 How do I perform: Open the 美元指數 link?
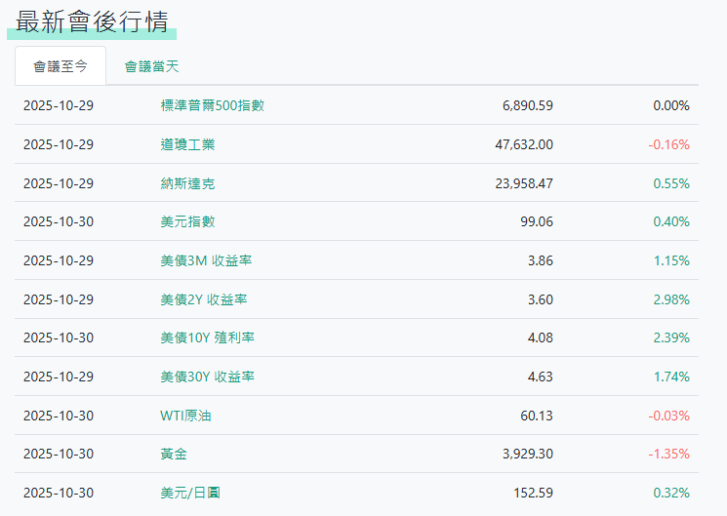[x=187, y=221]
